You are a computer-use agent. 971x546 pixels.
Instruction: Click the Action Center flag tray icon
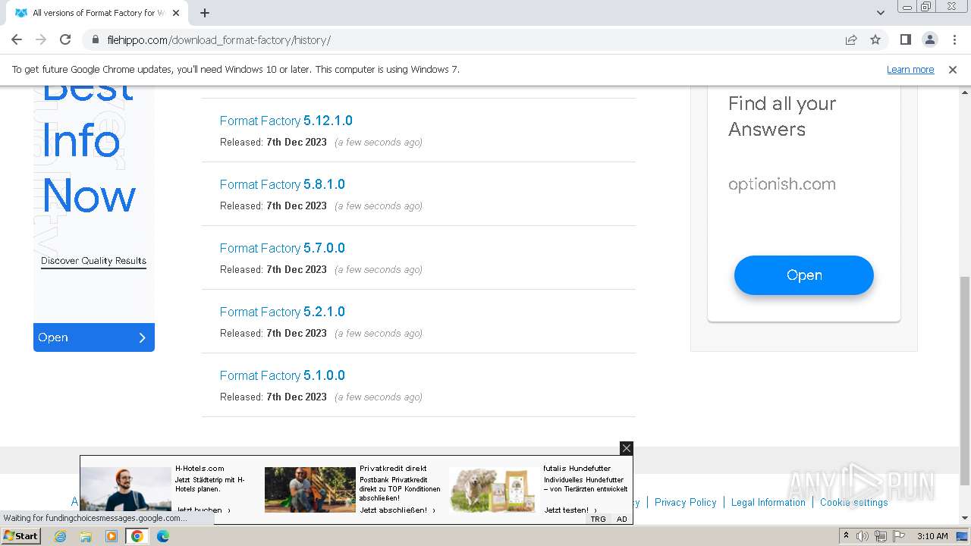[x=898, y=536]
